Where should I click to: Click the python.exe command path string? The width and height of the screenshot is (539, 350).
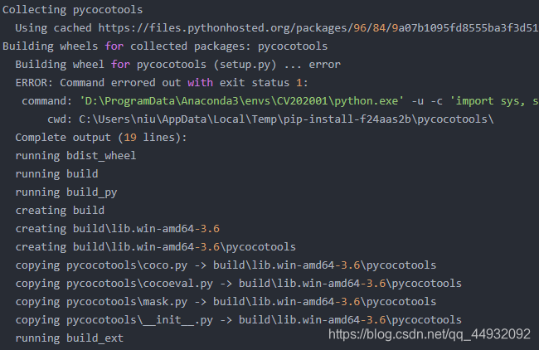[x=241, y=100]
